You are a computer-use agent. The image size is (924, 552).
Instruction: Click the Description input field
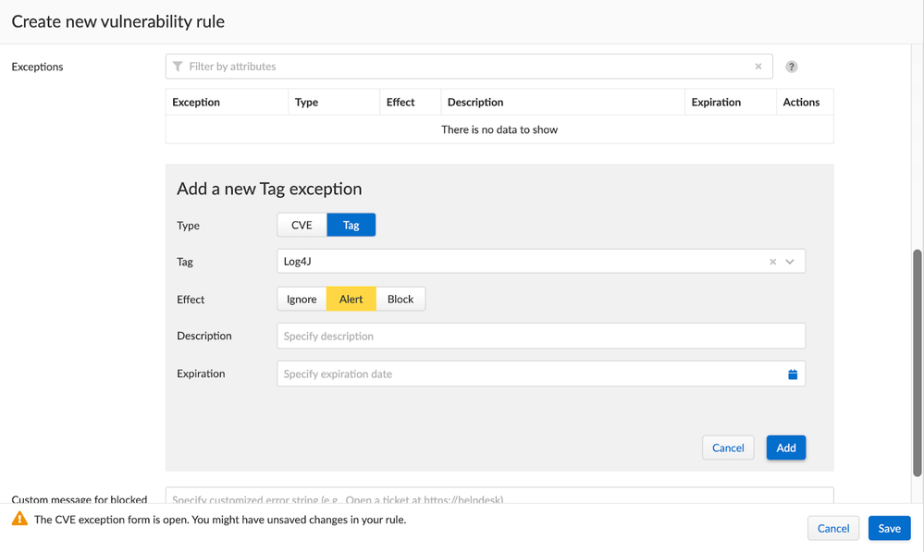[541, 337]
